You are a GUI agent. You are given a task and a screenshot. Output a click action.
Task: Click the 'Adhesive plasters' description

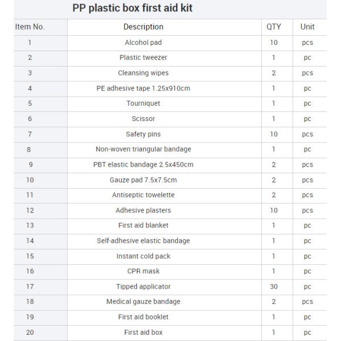(x=143, y=210)
